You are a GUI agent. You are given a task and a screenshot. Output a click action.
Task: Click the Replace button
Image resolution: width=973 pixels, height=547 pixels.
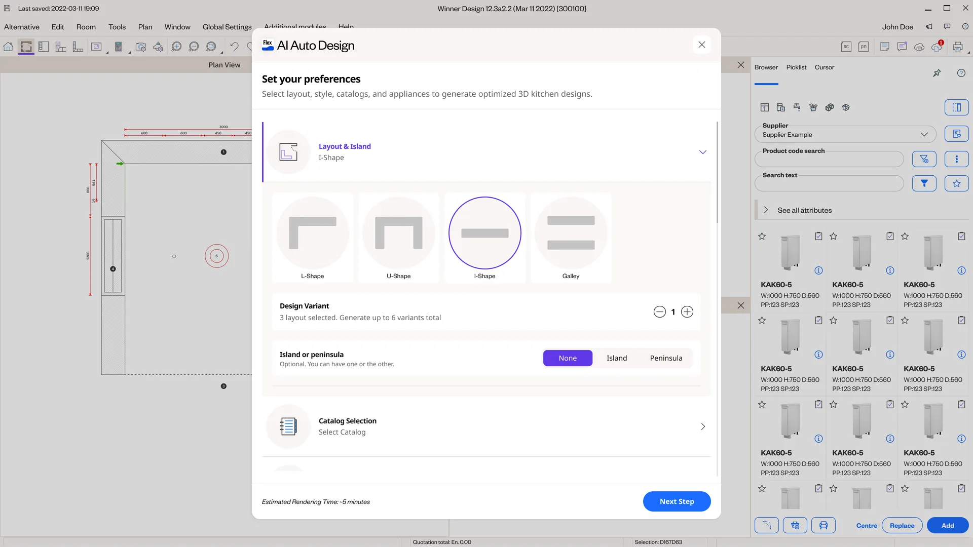pyautogui.click(x=902, y=525)
